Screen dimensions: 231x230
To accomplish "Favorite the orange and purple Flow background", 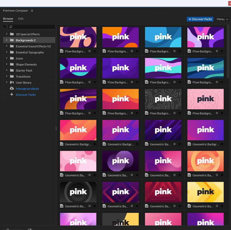I will pos(137,51).
